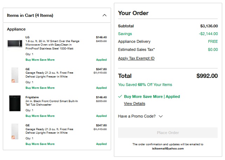Collapse the Items in Cart chevron
The image size is (225, 160).
coord(104,15)
